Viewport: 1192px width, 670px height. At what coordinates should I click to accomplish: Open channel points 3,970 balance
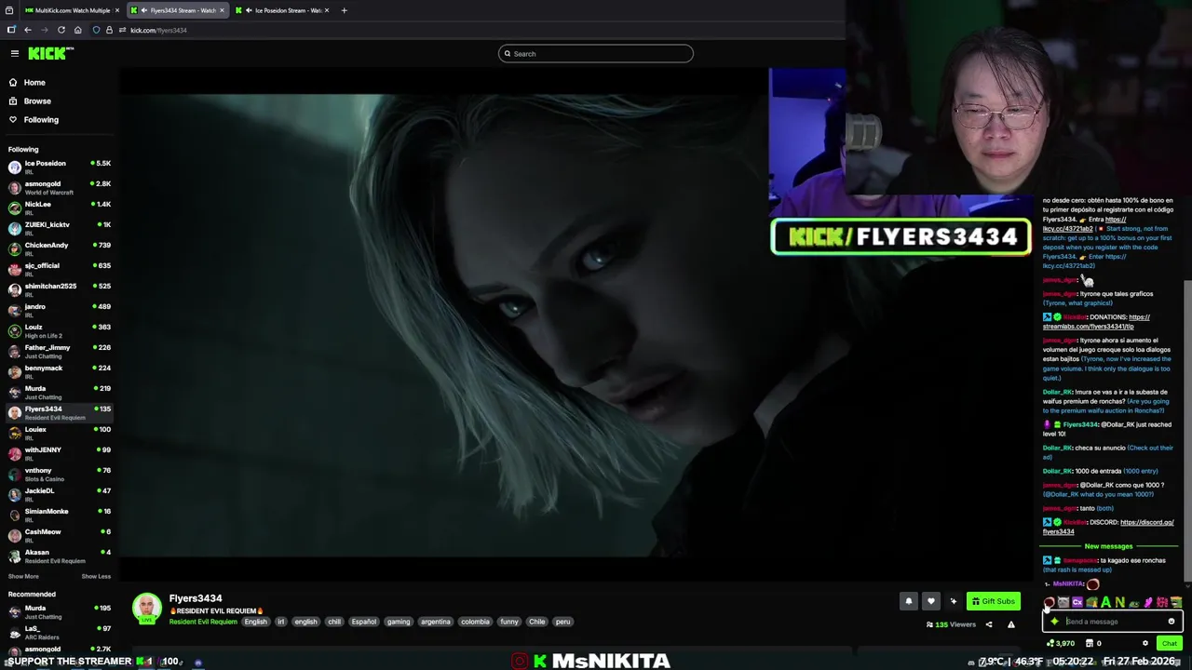(1061, 643)
